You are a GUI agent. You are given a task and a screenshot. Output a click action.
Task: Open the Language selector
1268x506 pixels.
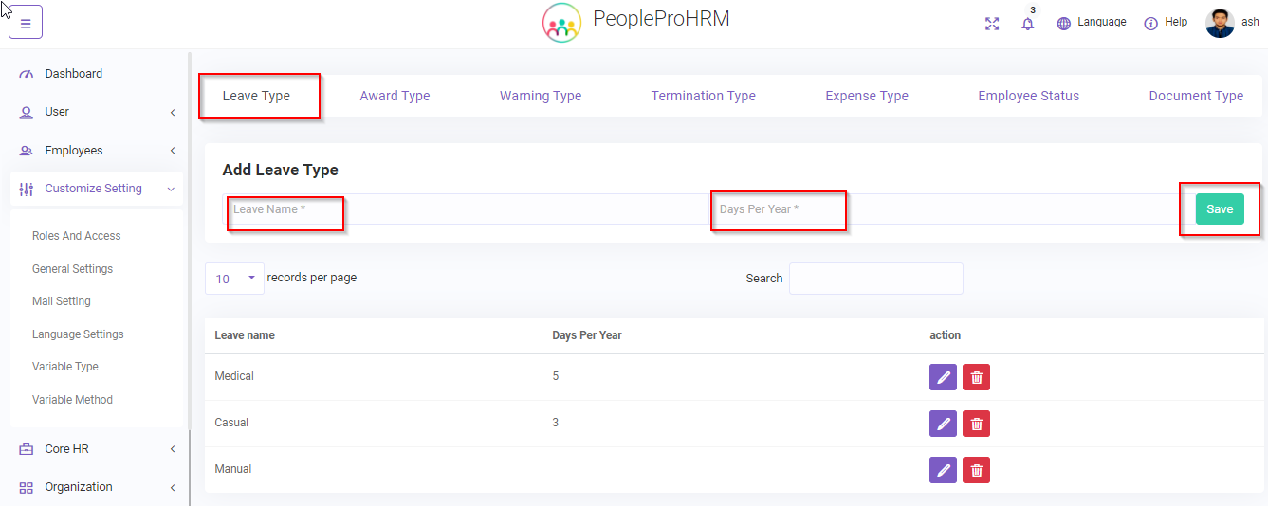point(1092,23)
